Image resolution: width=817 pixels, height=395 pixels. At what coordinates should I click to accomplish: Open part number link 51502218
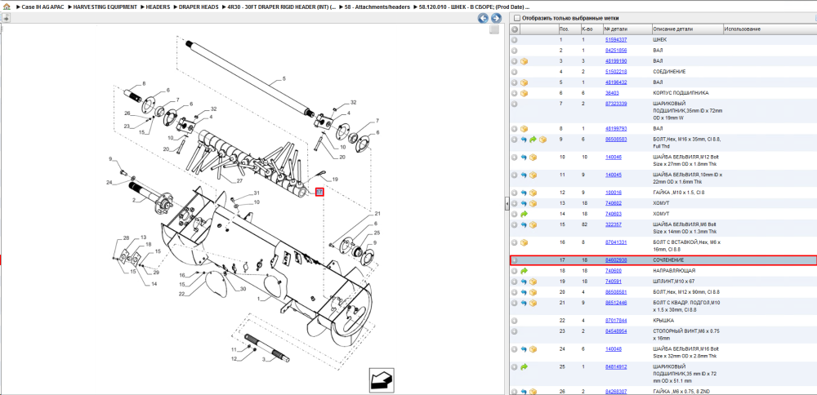point(615,72)
